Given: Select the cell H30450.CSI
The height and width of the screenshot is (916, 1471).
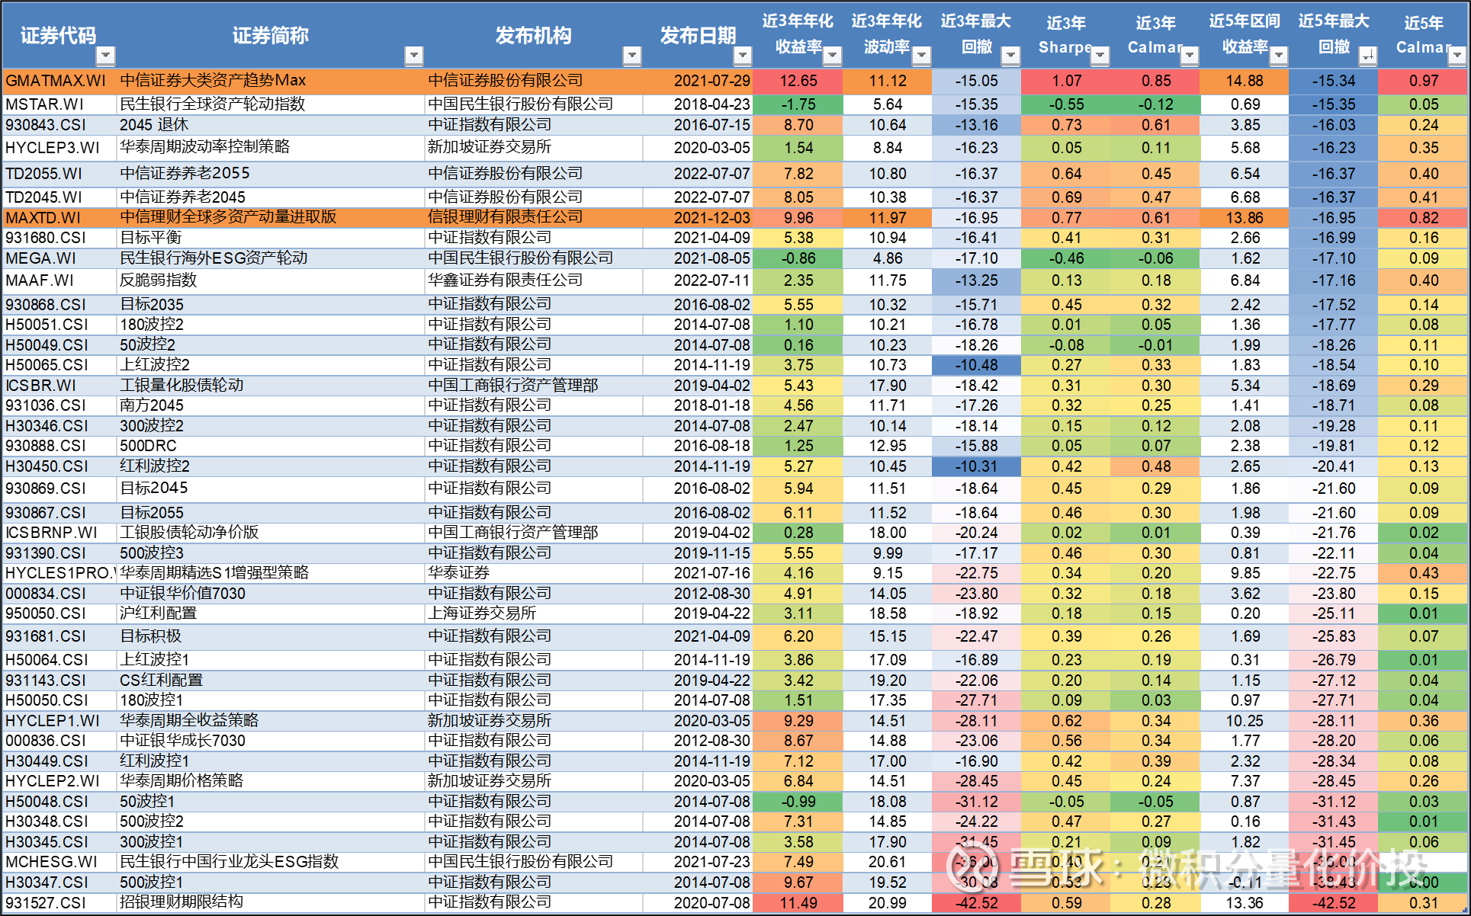Looking at the screenshot, I should pos(59,466).
